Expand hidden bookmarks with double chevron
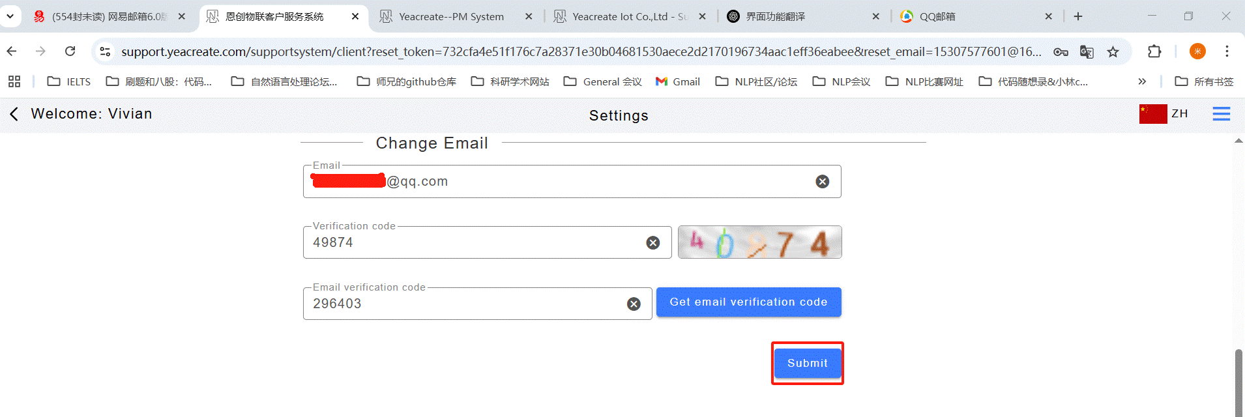1245x417 pixels. (x=1141, y=81)
